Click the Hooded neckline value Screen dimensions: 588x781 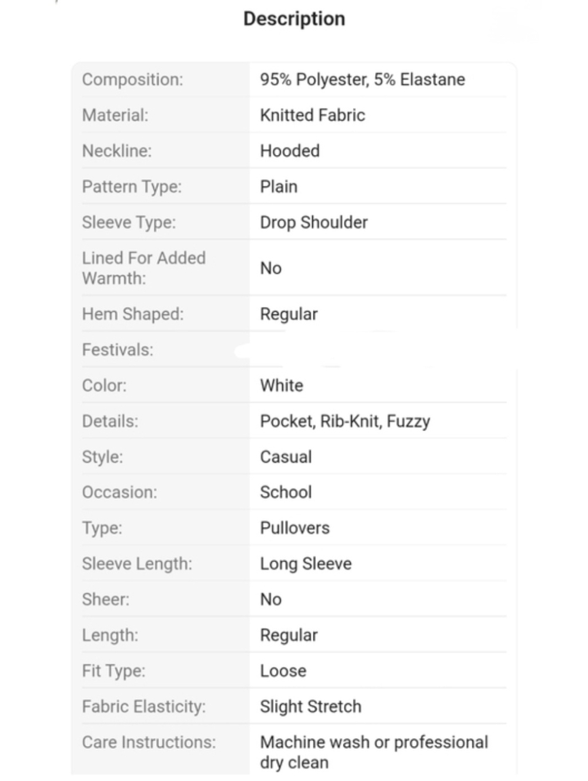pyautogui.click(x=290, y=151)
